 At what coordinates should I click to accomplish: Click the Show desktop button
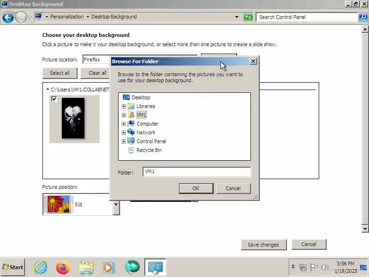coord(363,267)
